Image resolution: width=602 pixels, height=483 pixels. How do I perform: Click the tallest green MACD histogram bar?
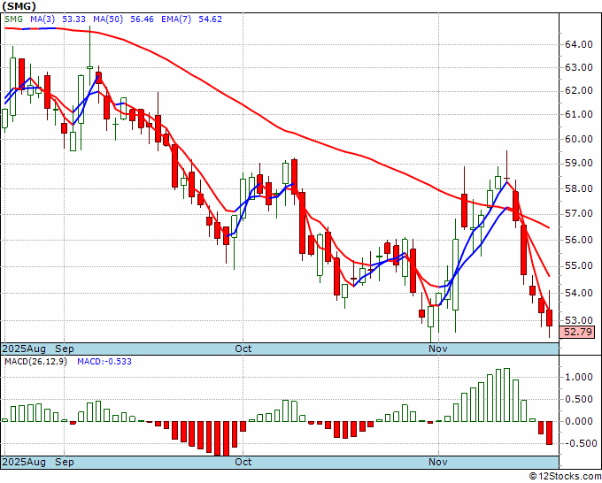tap(506, 395)
